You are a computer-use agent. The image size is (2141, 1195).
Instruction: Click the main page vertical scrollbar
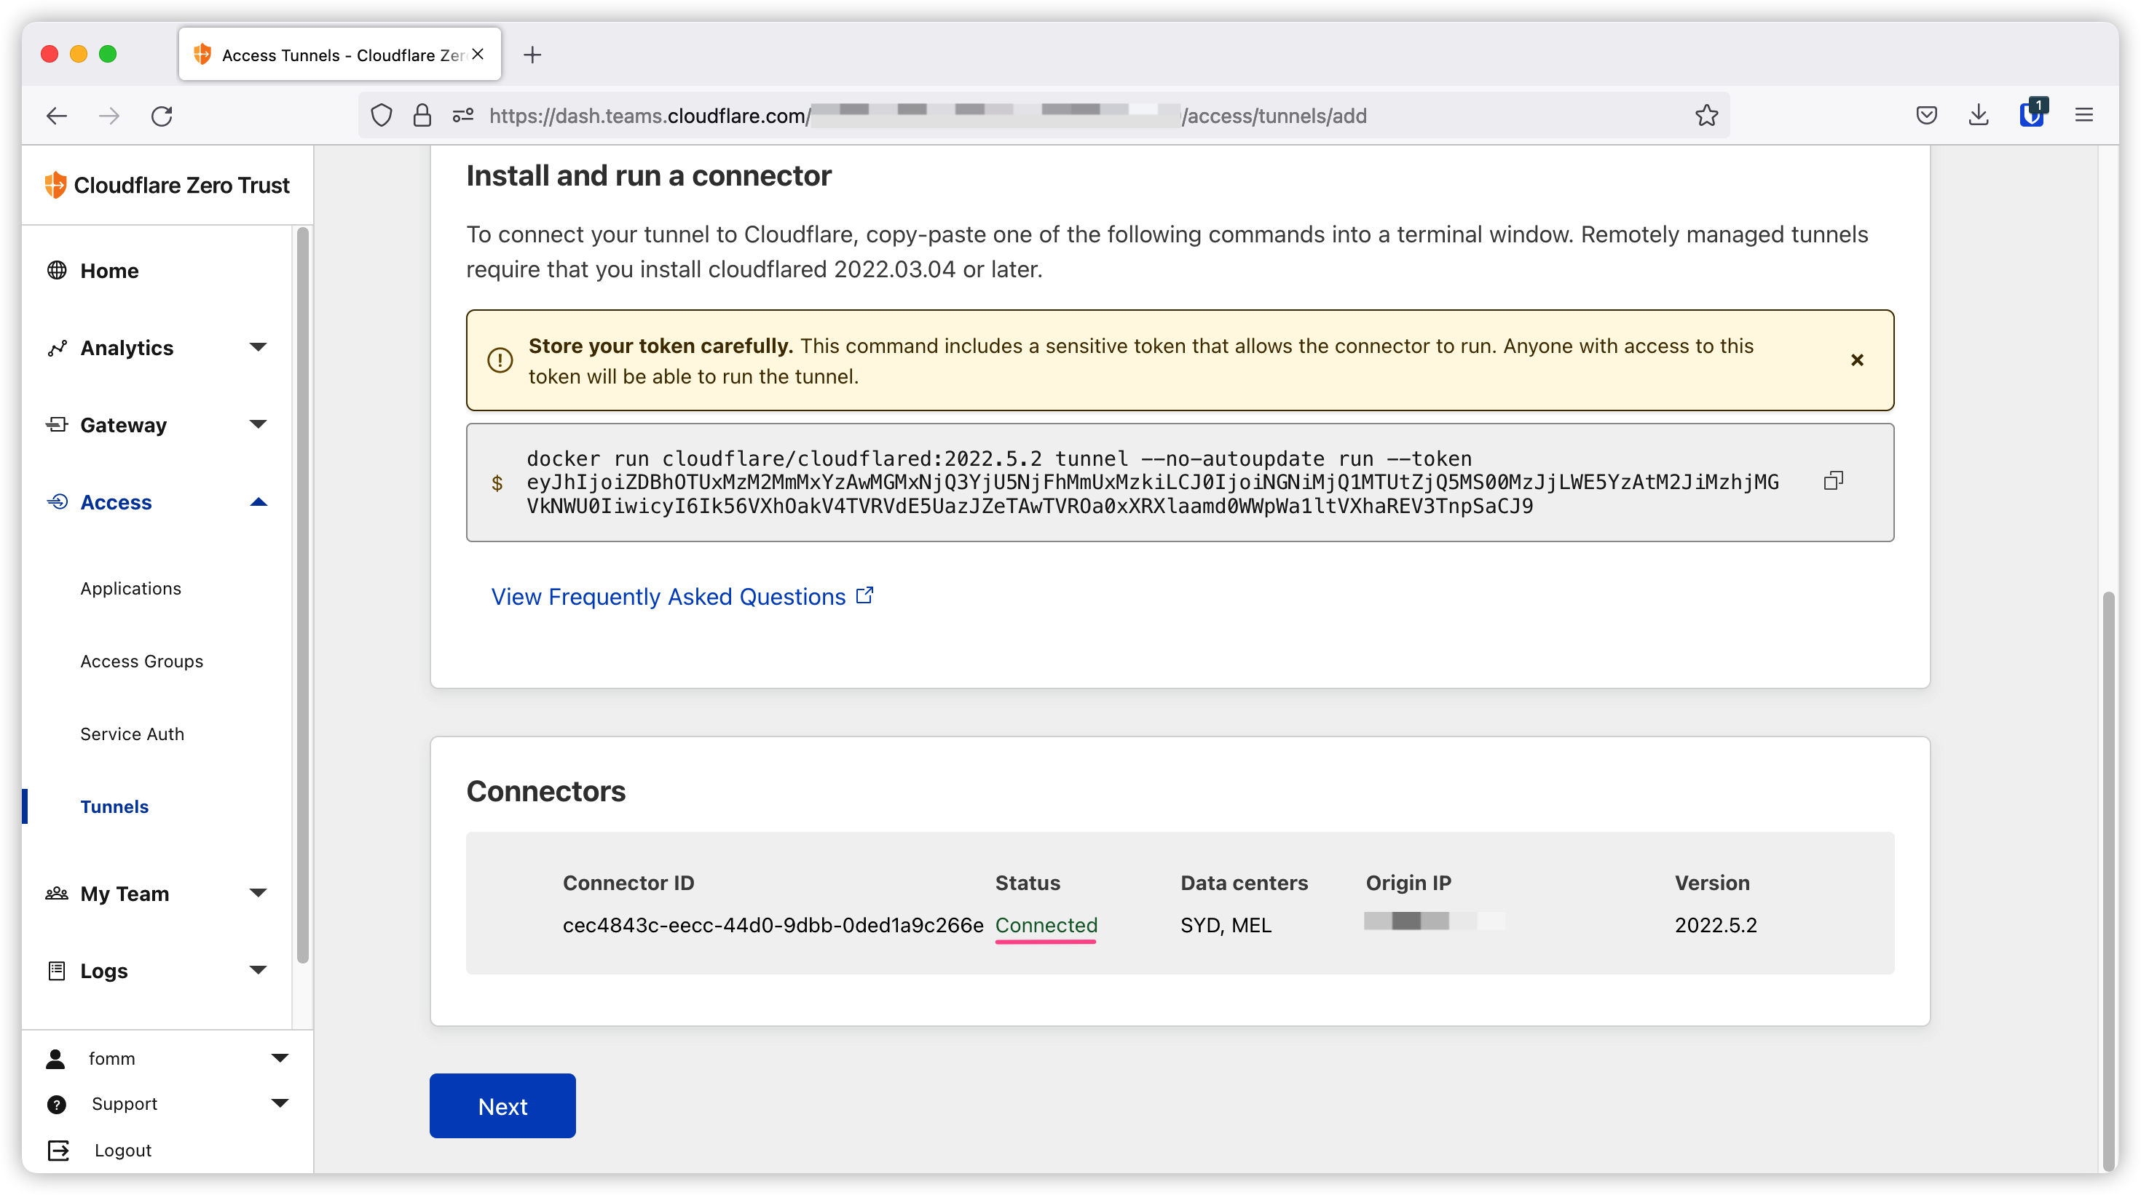(2108, 881)
